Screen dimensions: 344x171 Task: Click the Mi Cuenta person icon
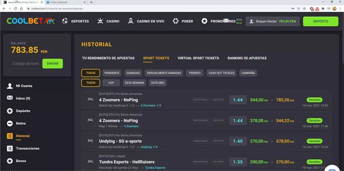pos(10,86)
